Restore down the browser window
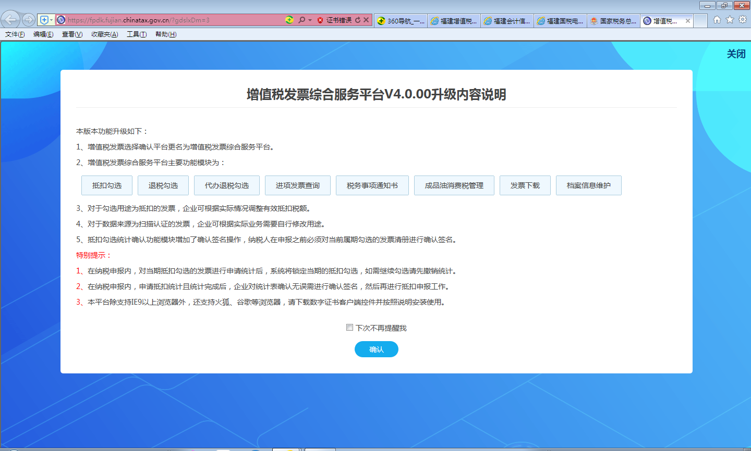 pyautogui.click(x=724, y=6)
